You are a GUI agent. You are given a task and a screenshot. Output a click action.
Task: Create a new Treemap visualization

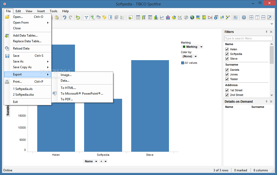[198, 17]
